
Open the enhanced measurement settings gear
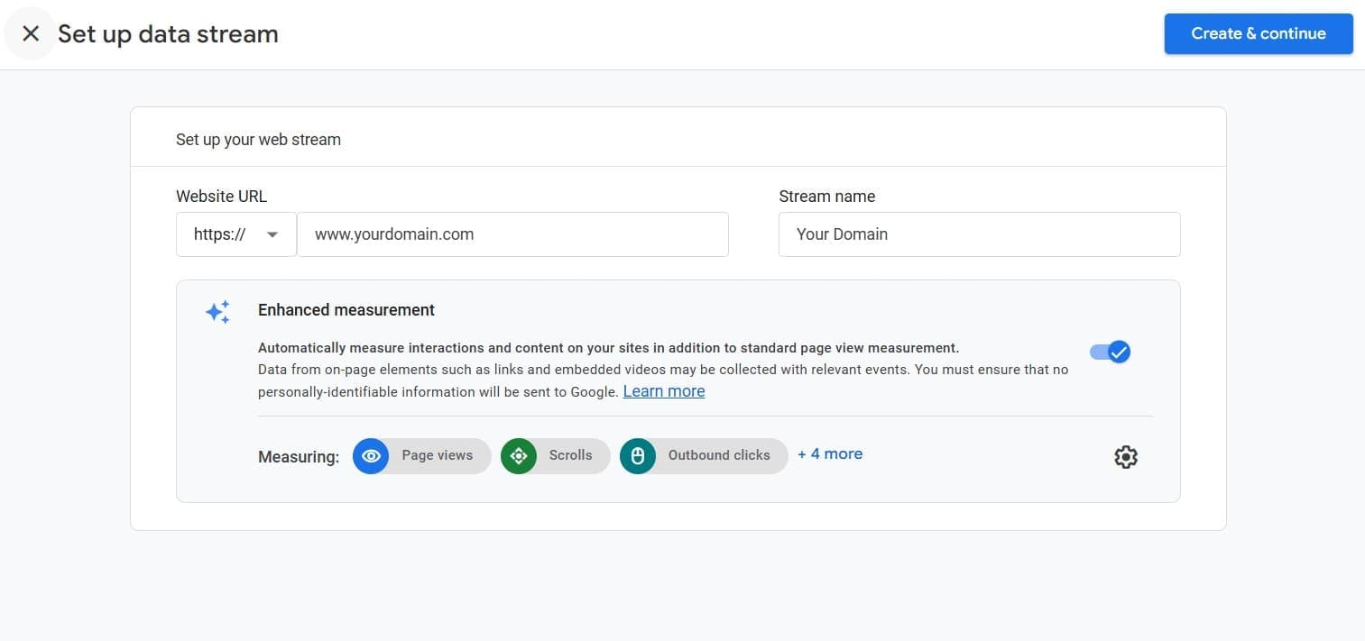point(1125,457)
